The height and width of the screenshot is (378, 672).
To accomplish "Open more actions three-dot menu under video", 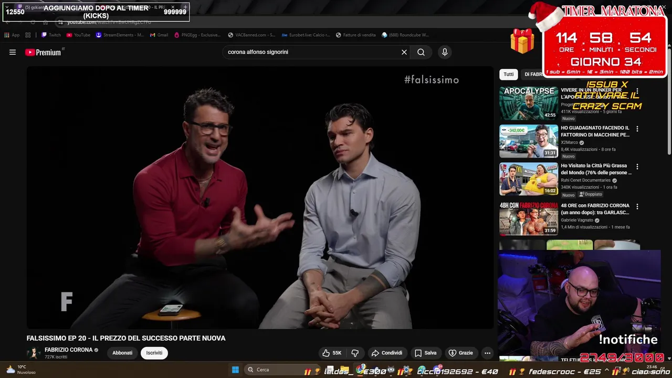I will (x=487, y=353).
